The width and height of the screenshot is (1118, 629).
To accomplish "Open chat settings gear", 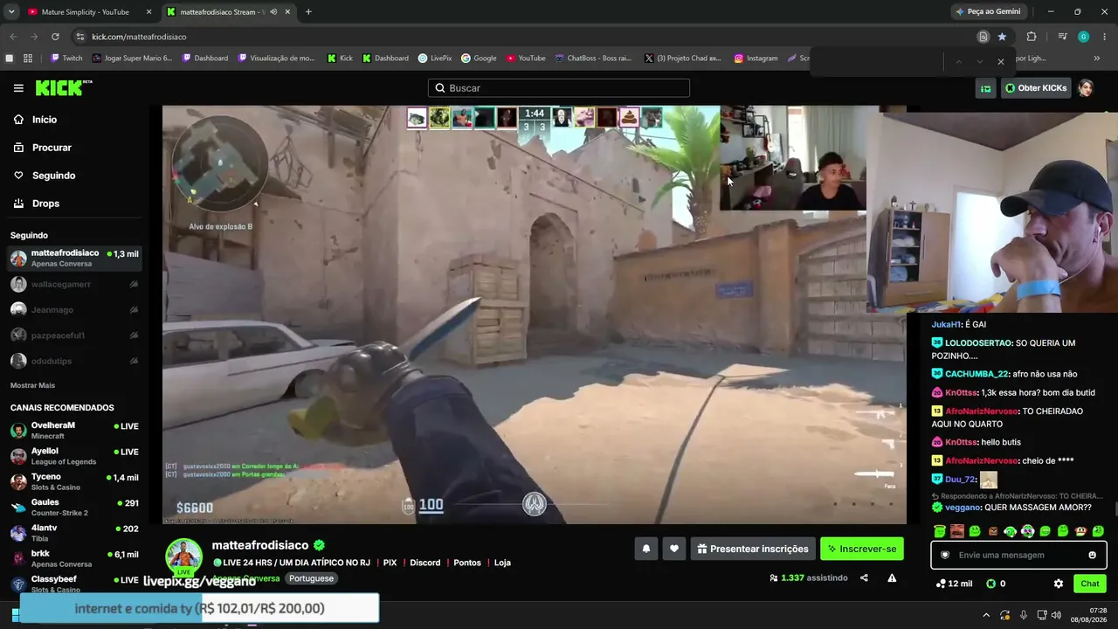I will click(1059, 584).
